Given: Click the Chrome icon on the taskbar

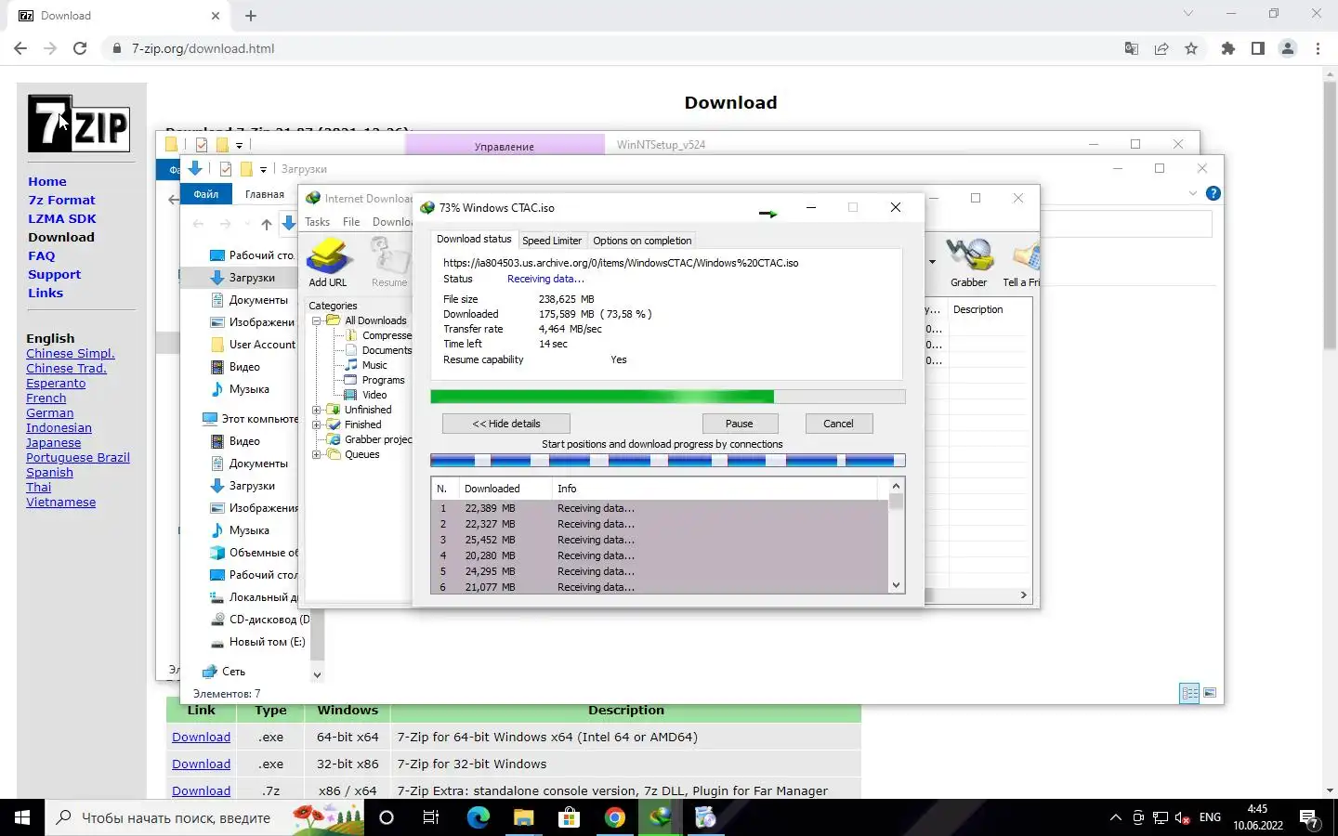Looking at the screenshot, I should point(614,817).
